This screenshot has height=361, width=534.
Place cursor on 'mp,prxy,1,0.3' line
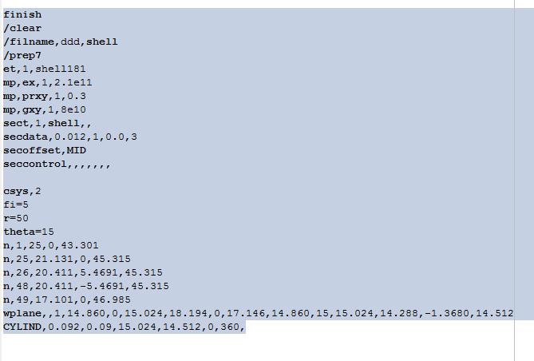click(43, 96)
